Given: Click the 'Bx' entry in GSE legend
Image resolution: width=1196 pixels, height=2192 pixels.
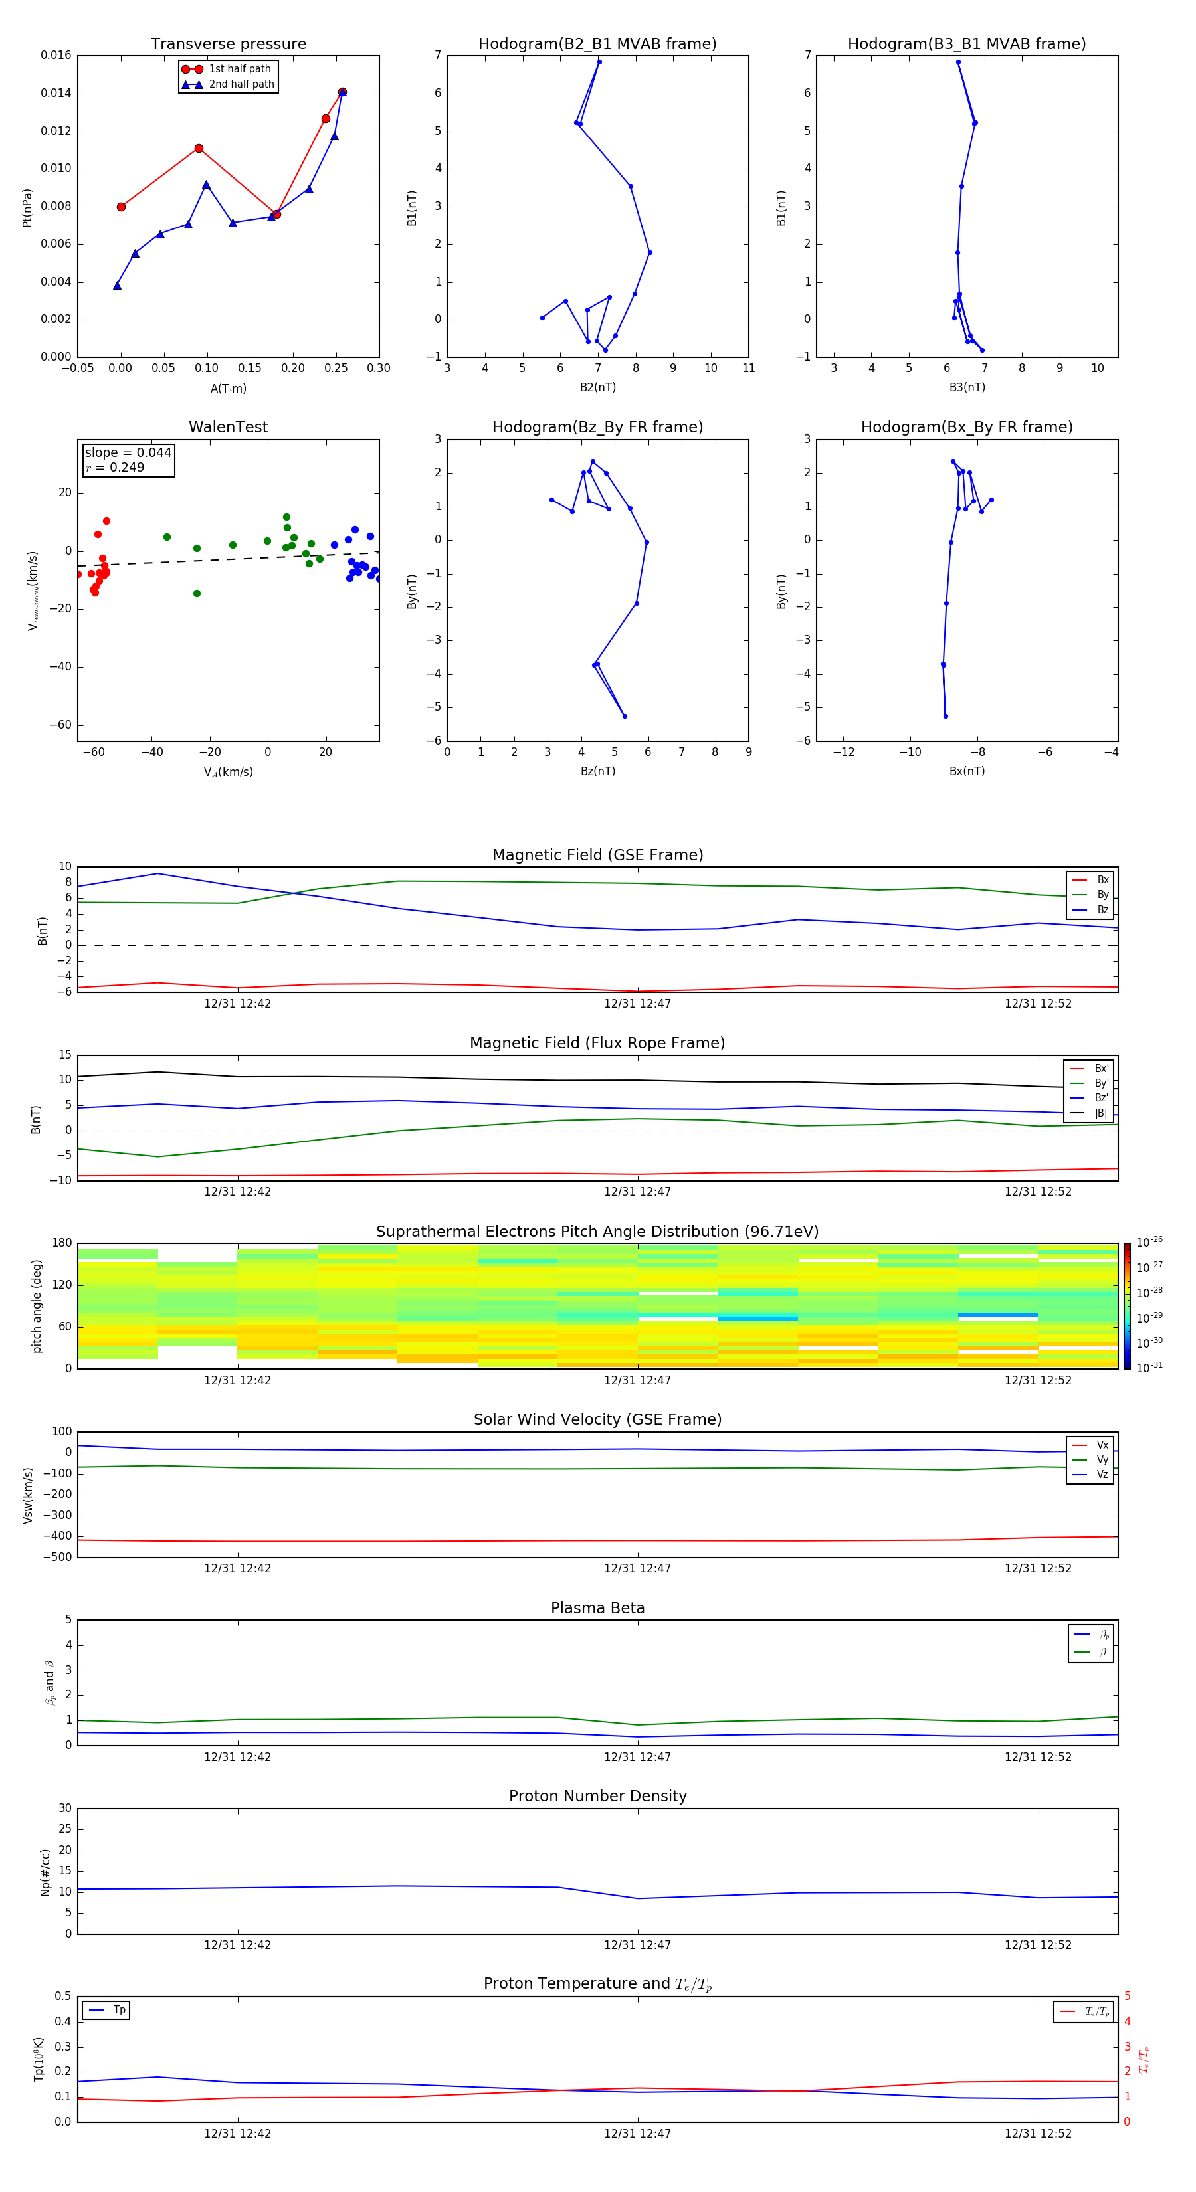Looking at the screenshot, I should pyautogui.click(x=1090, y=880).
